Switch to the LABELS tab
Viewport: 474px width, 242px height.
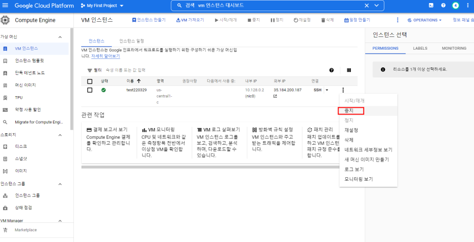tap(420, 48)
